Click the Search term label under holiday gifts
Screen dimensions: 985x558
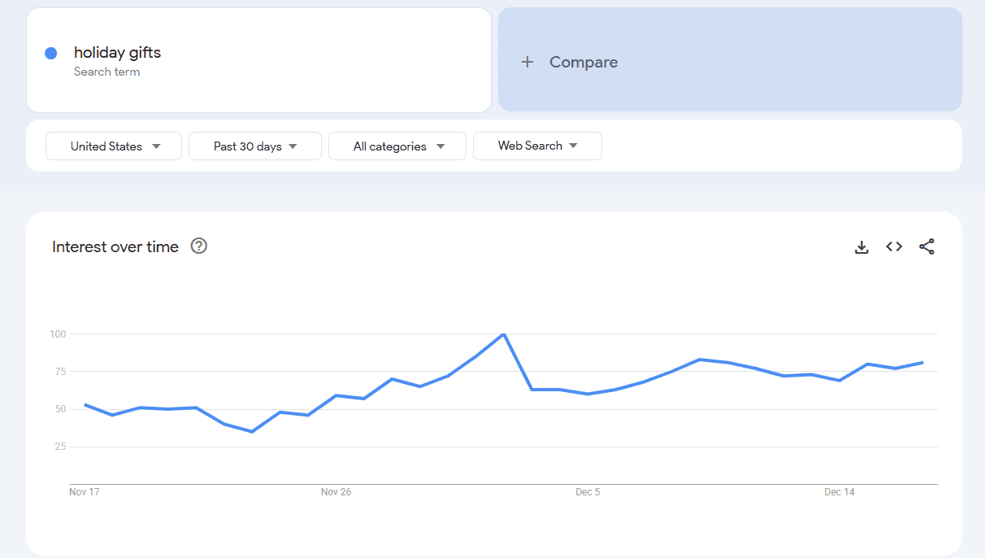click(106, 72)
